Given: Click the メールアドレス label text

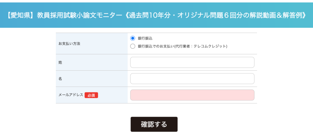Looking at the screenshot, I should [x=71, y=95].
